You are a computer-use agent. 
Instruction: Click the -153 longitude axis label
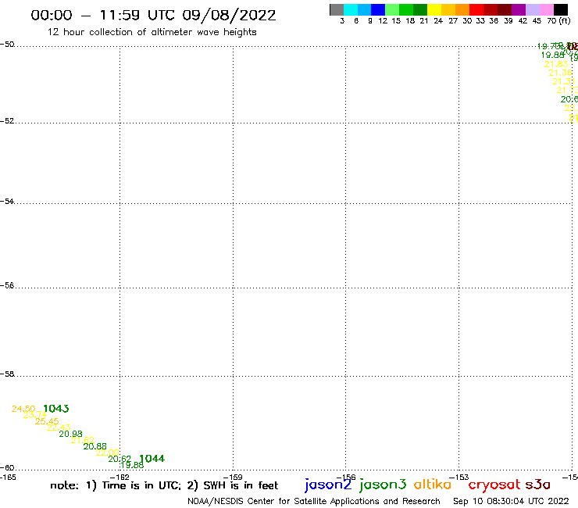[459, 477]
